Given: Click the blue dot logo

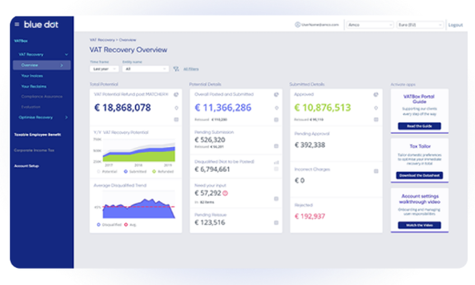Looking at the screenshot, I should pos(41,24).
